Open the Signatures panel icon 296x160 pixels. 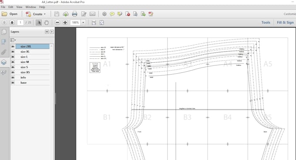coord(4,72)
